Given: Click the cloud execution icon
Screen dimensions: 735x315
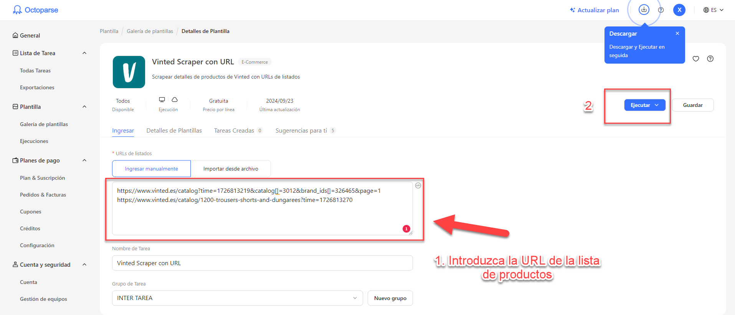Looking at the screenshot, I should point(175,100).
